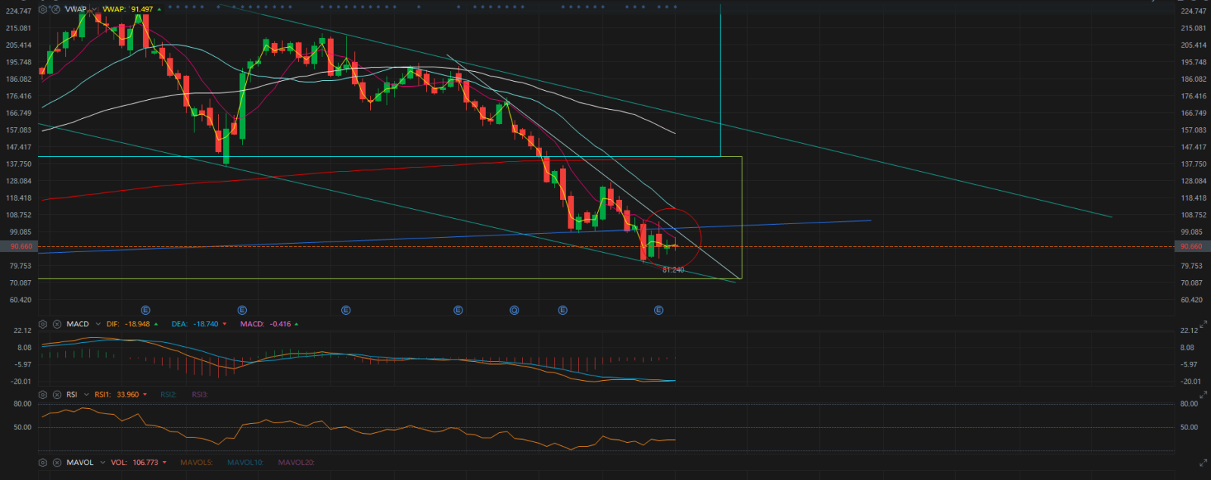
Task: Toggle the DEA line label in MACD
Action: pyautogui.click(x=179, y=324)
